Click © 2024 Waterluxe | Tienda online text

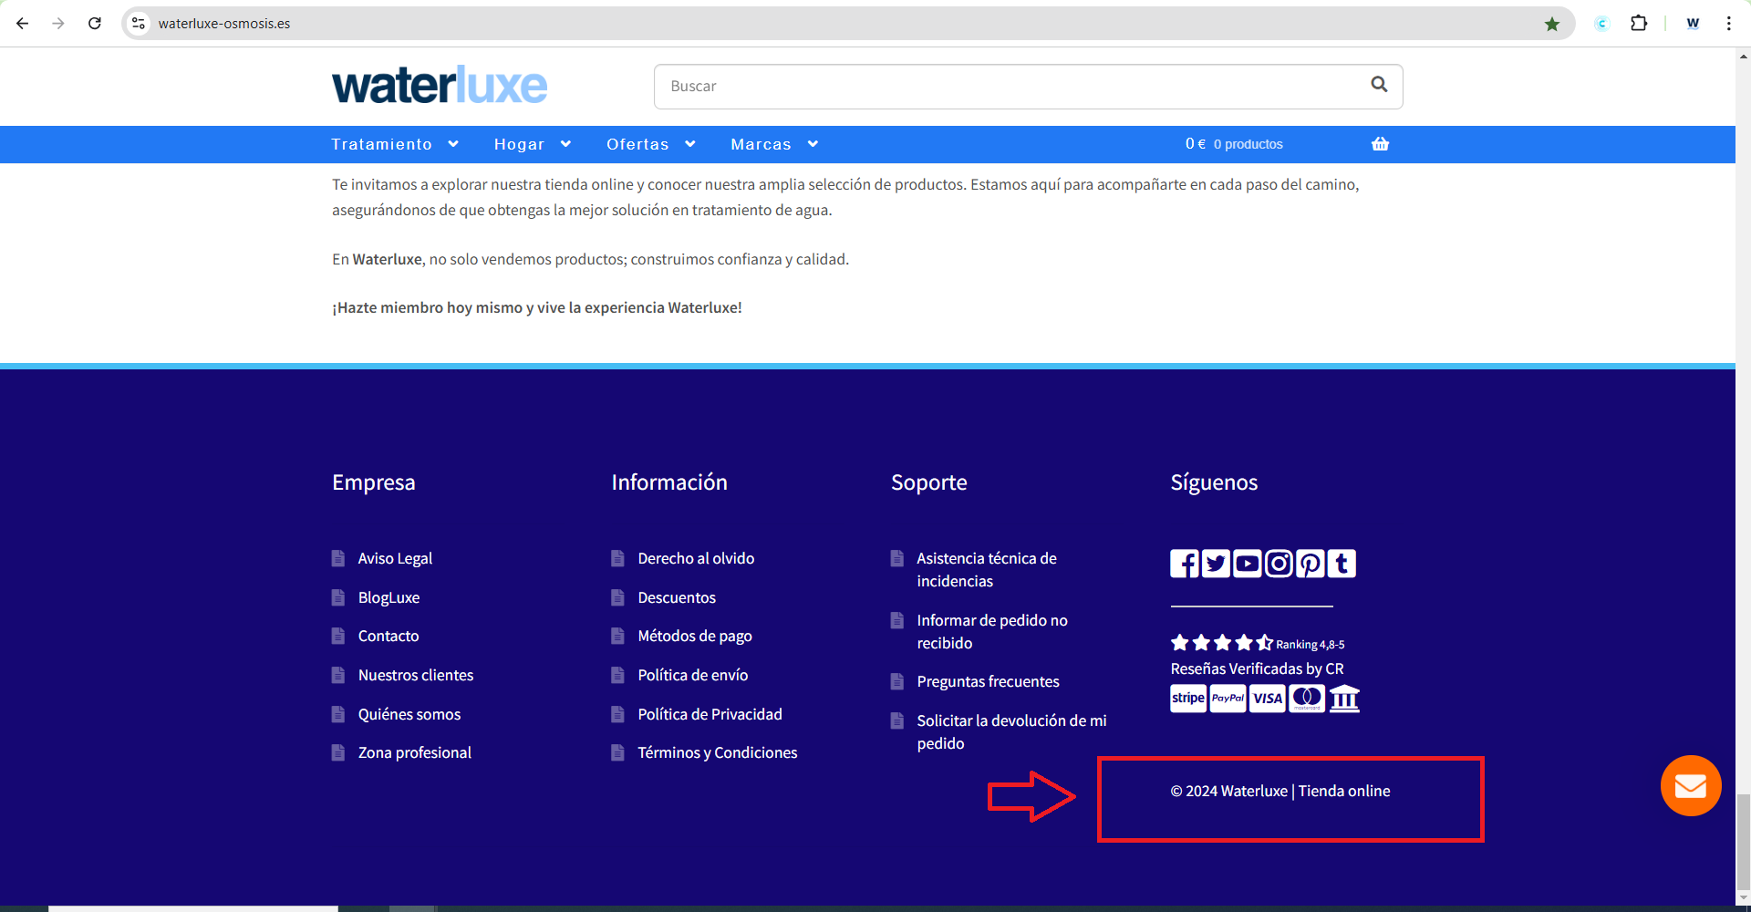pos(1280,791)
